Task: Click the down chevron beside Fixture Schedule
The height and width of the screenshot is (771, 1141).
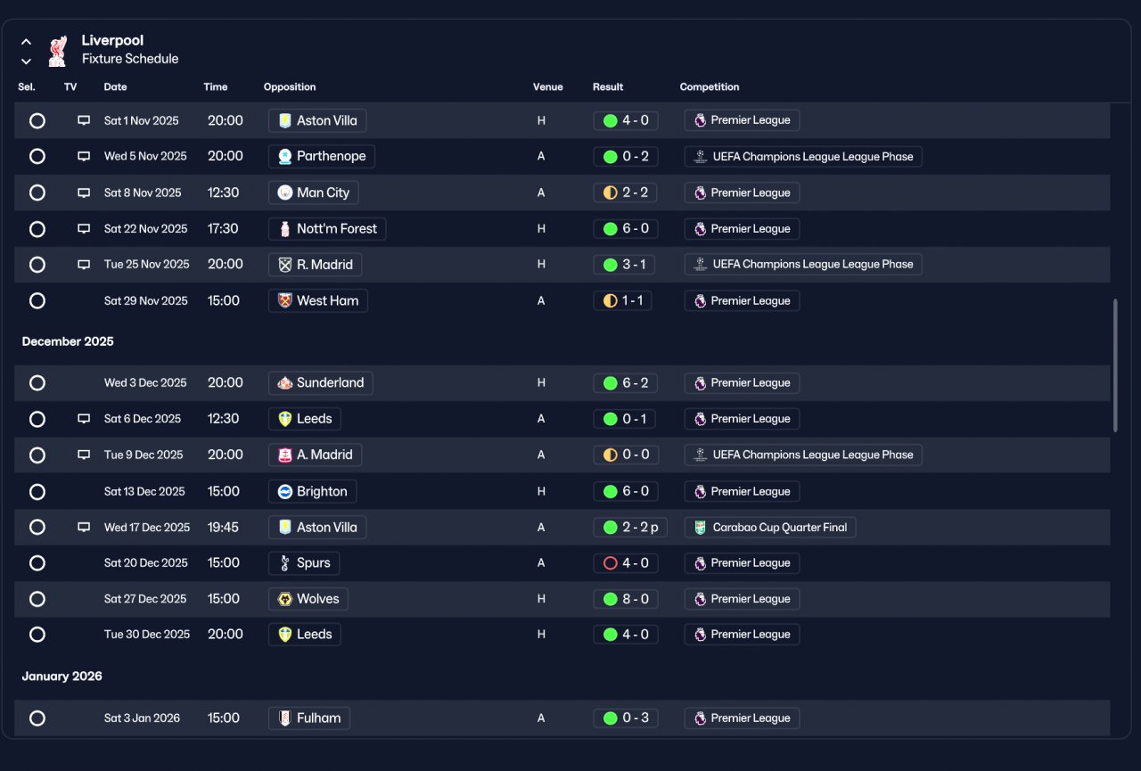Action: point(27,62)
